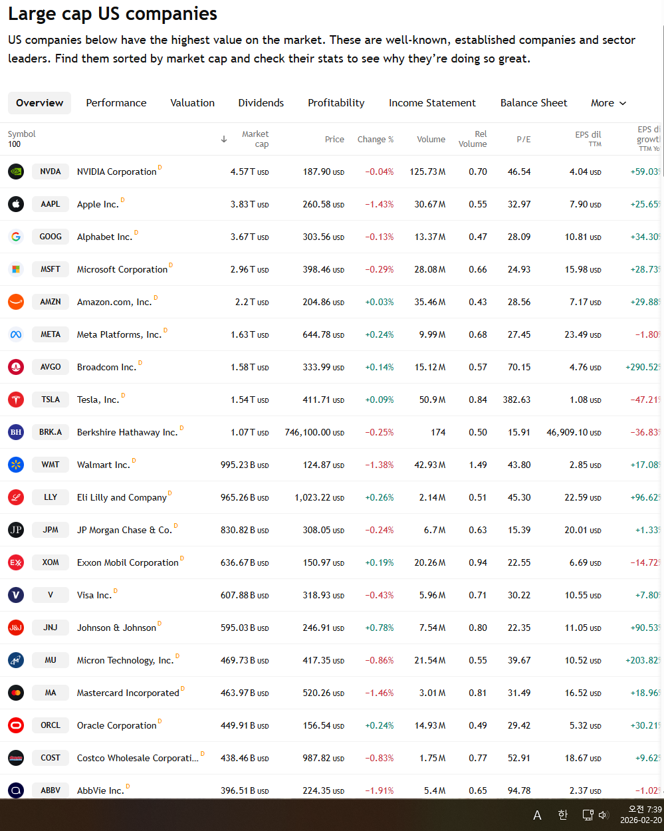This screenshot has width=664, height=831.
Task: Click the Micron Technology logo icon
Action: click(x=16, y=660)
